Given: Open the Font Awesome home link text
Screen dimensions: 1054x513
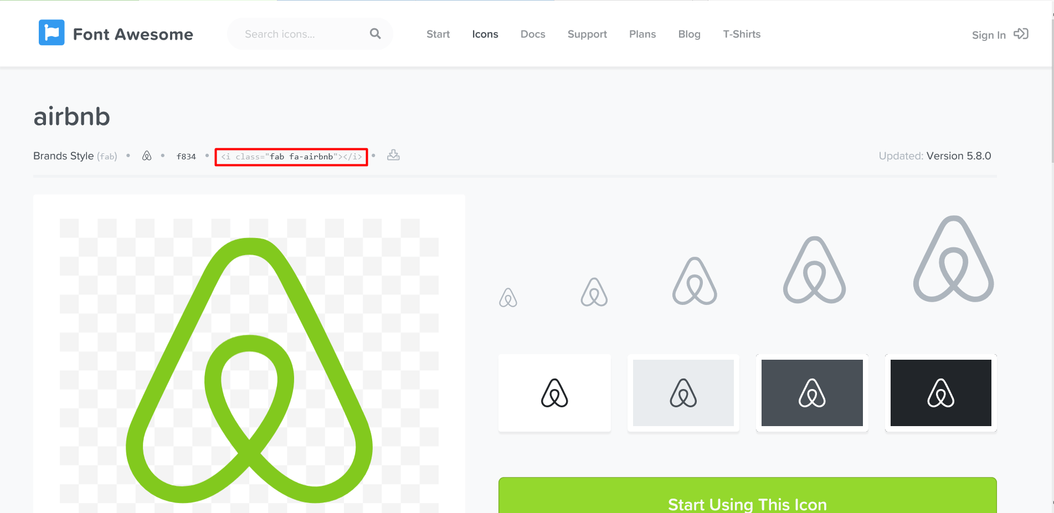Looking at the screenshot, I should [133, 34].
